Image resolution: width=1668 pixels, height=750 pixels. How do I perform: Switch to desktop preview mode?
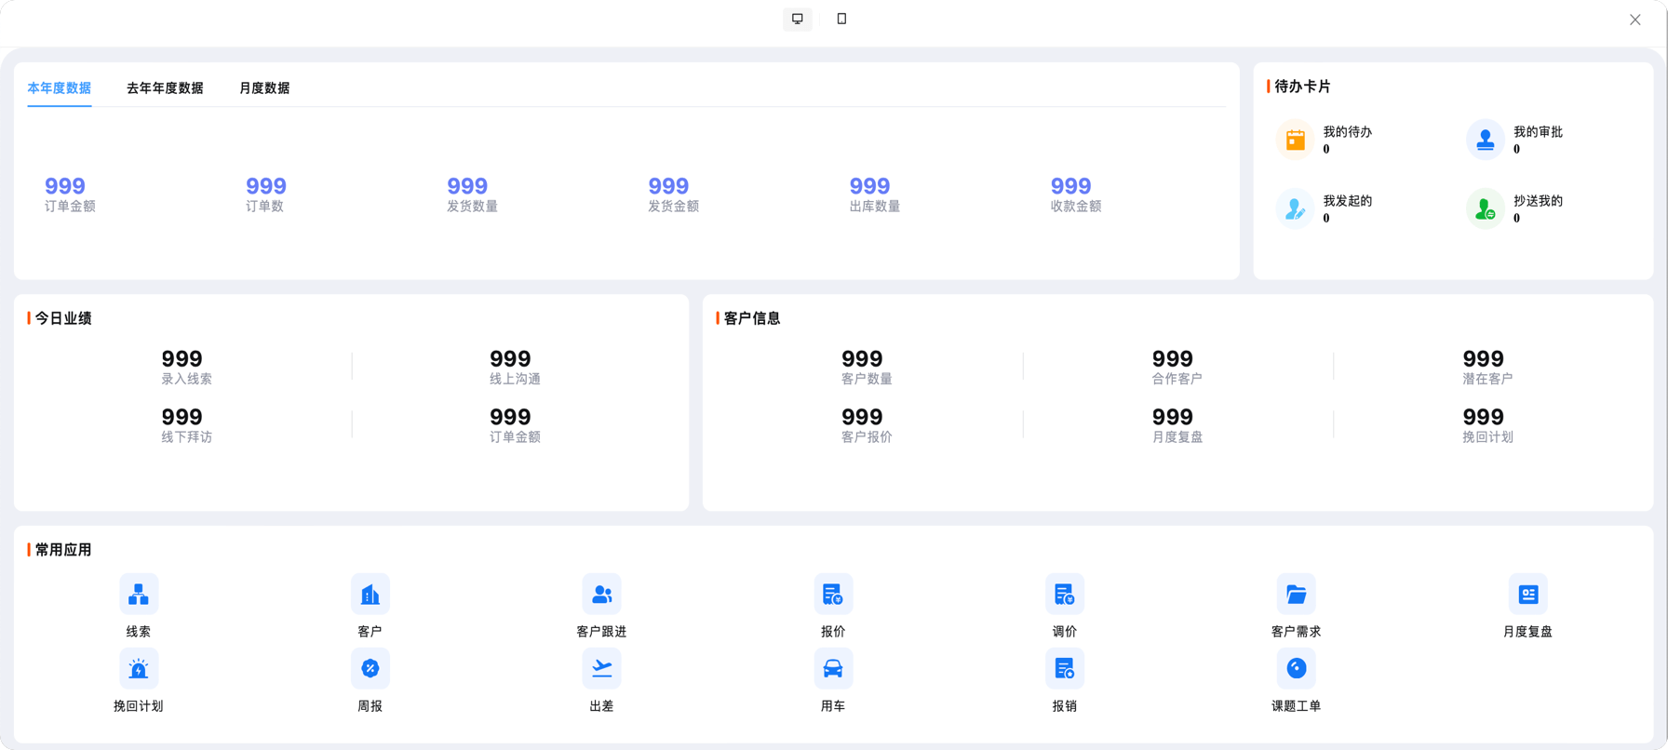click(798, 19)
